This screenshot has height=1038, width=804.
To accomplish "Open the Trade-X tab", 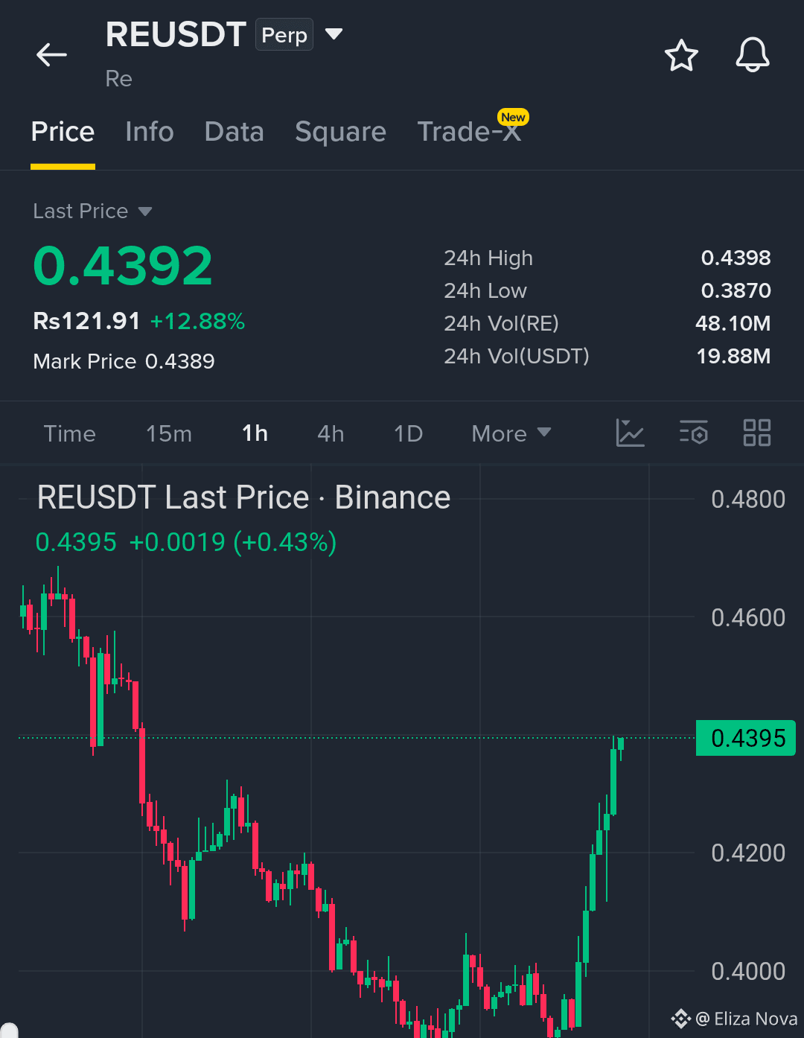I will point(469,132).
